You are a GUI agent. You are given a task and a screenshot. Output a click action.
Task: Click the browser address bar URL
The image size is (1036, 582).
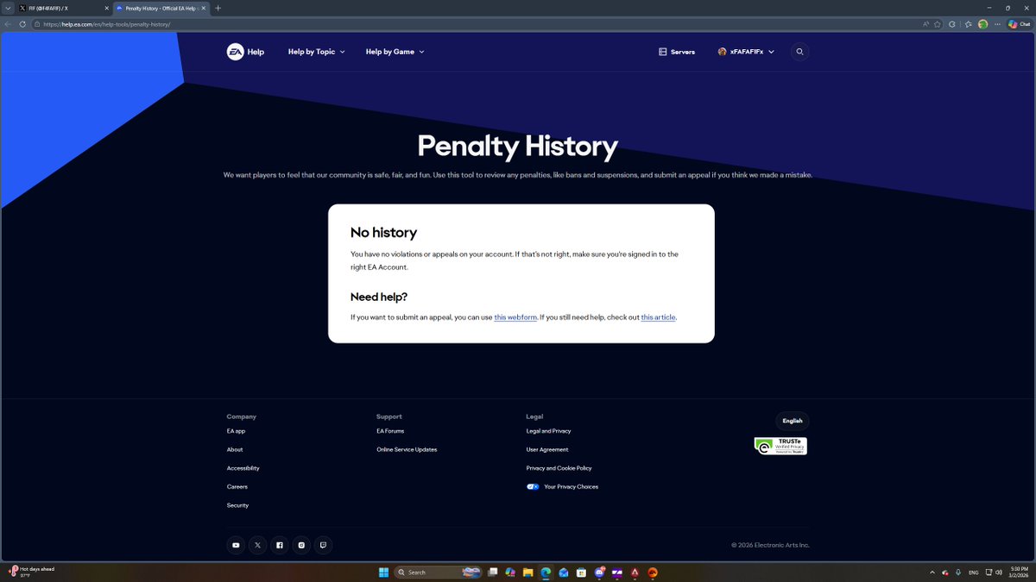pos(108,24)
